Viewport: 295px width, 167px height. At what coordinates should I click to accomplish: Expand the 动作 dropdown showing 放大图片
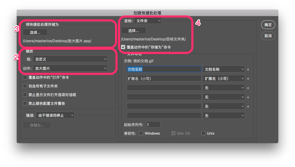(x=70, y=69)
